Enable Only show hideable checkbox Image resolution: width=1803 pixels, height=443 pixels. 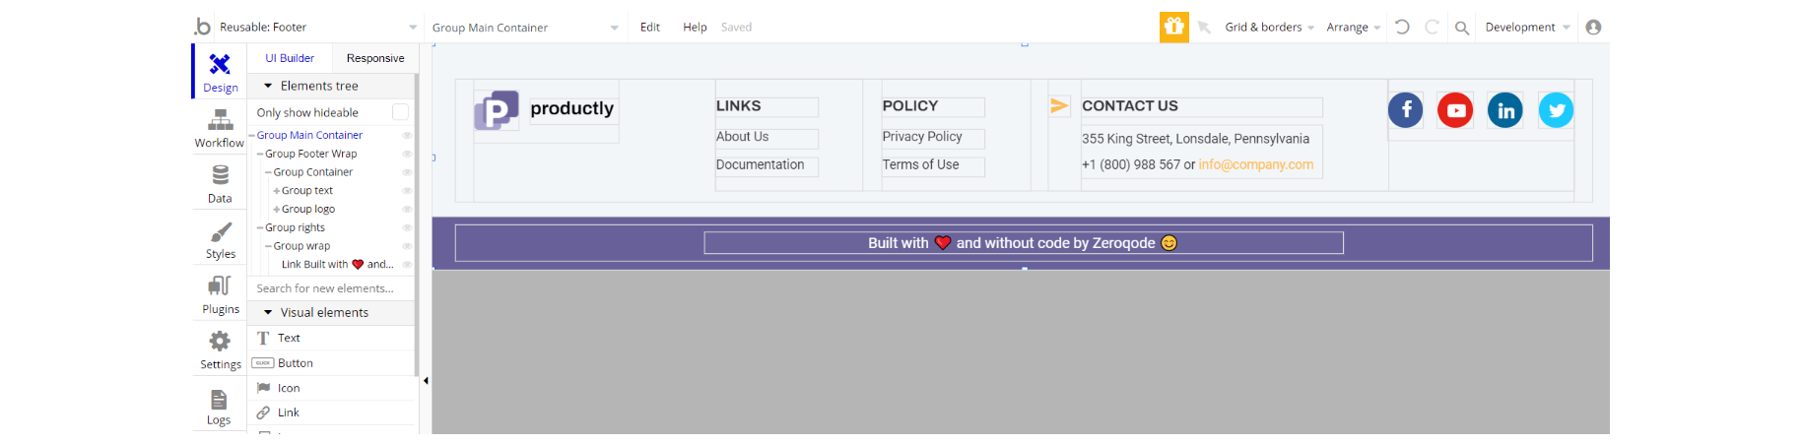400,112
